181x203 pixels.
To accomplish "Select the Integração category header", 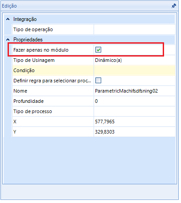I will tap(25, 20).
